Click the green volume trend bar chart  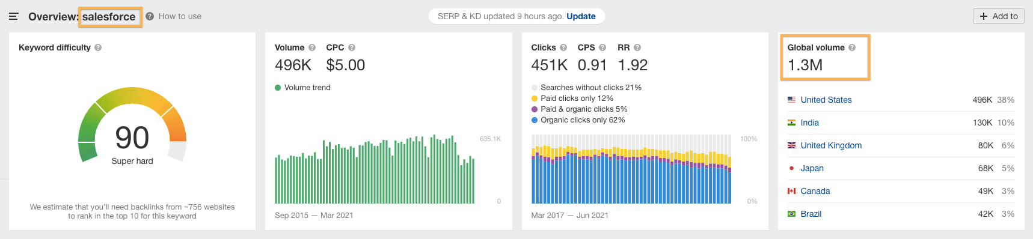coord(375,169)
